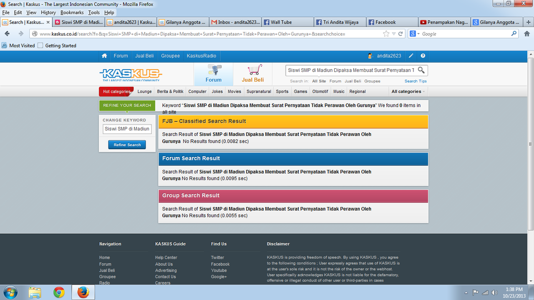Open the Advertising footer link
Screen dimensions: 534x300
click(x=166, y=270)
